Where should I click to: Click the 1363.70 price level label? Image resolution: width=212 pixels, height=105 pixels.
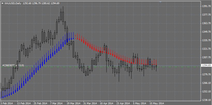[x=206, y=23]
